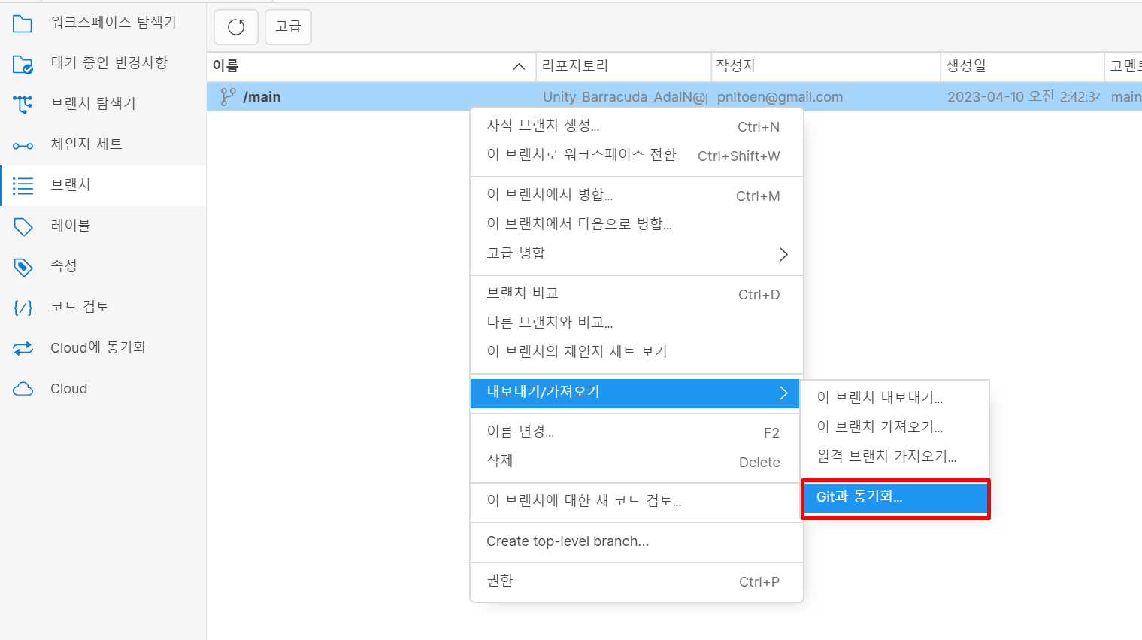The width and height of the screenshot is (1142, 640).
Task: Click the 고급 button
Action: click(x=288, y=26)
